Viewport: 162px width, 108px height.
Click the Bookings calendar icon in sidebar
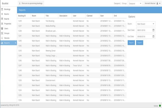coord(2,9)
